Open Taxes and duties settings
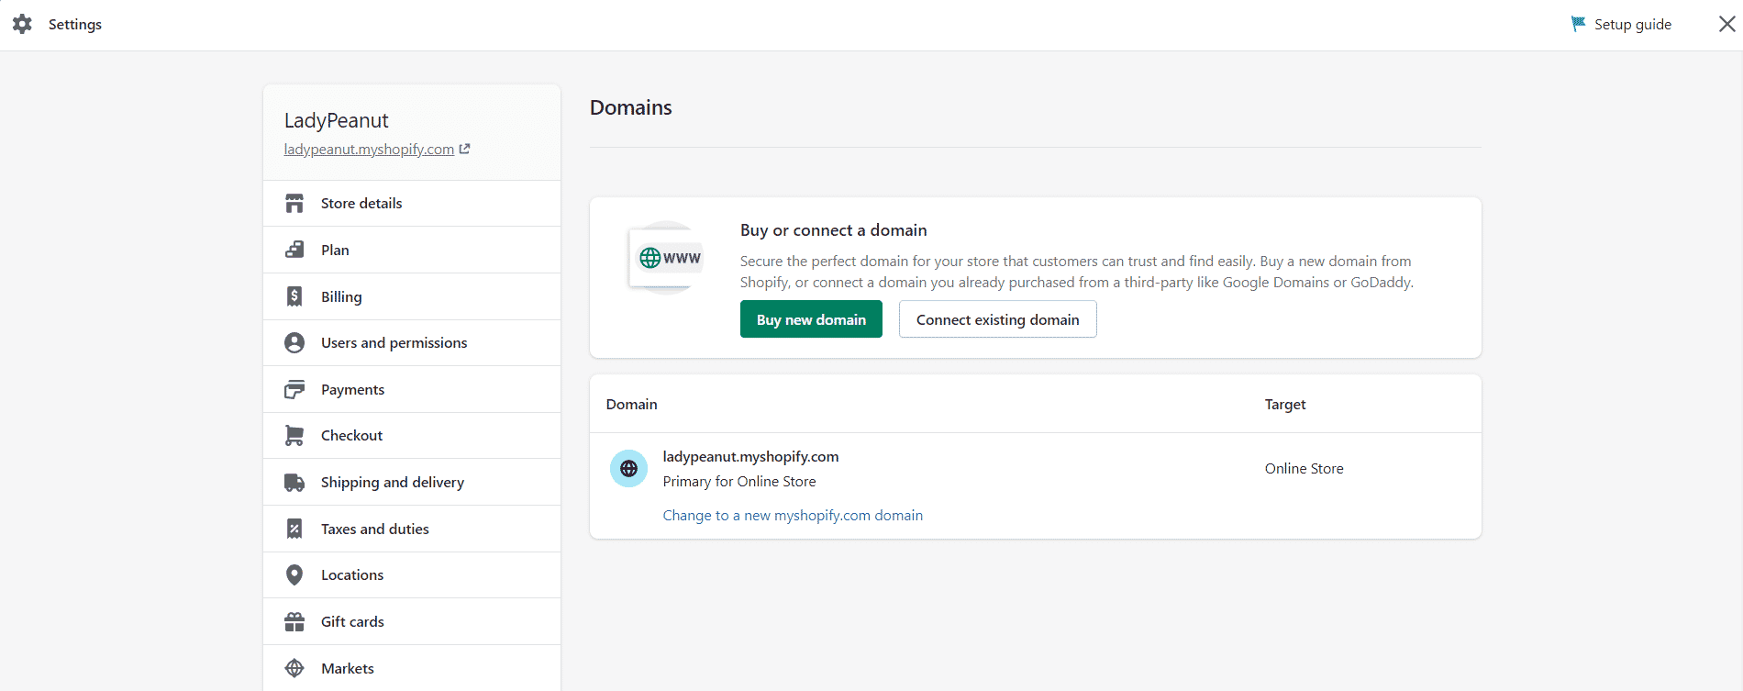The width and height of the screenshot is (1743, 691). coord(374,529)
